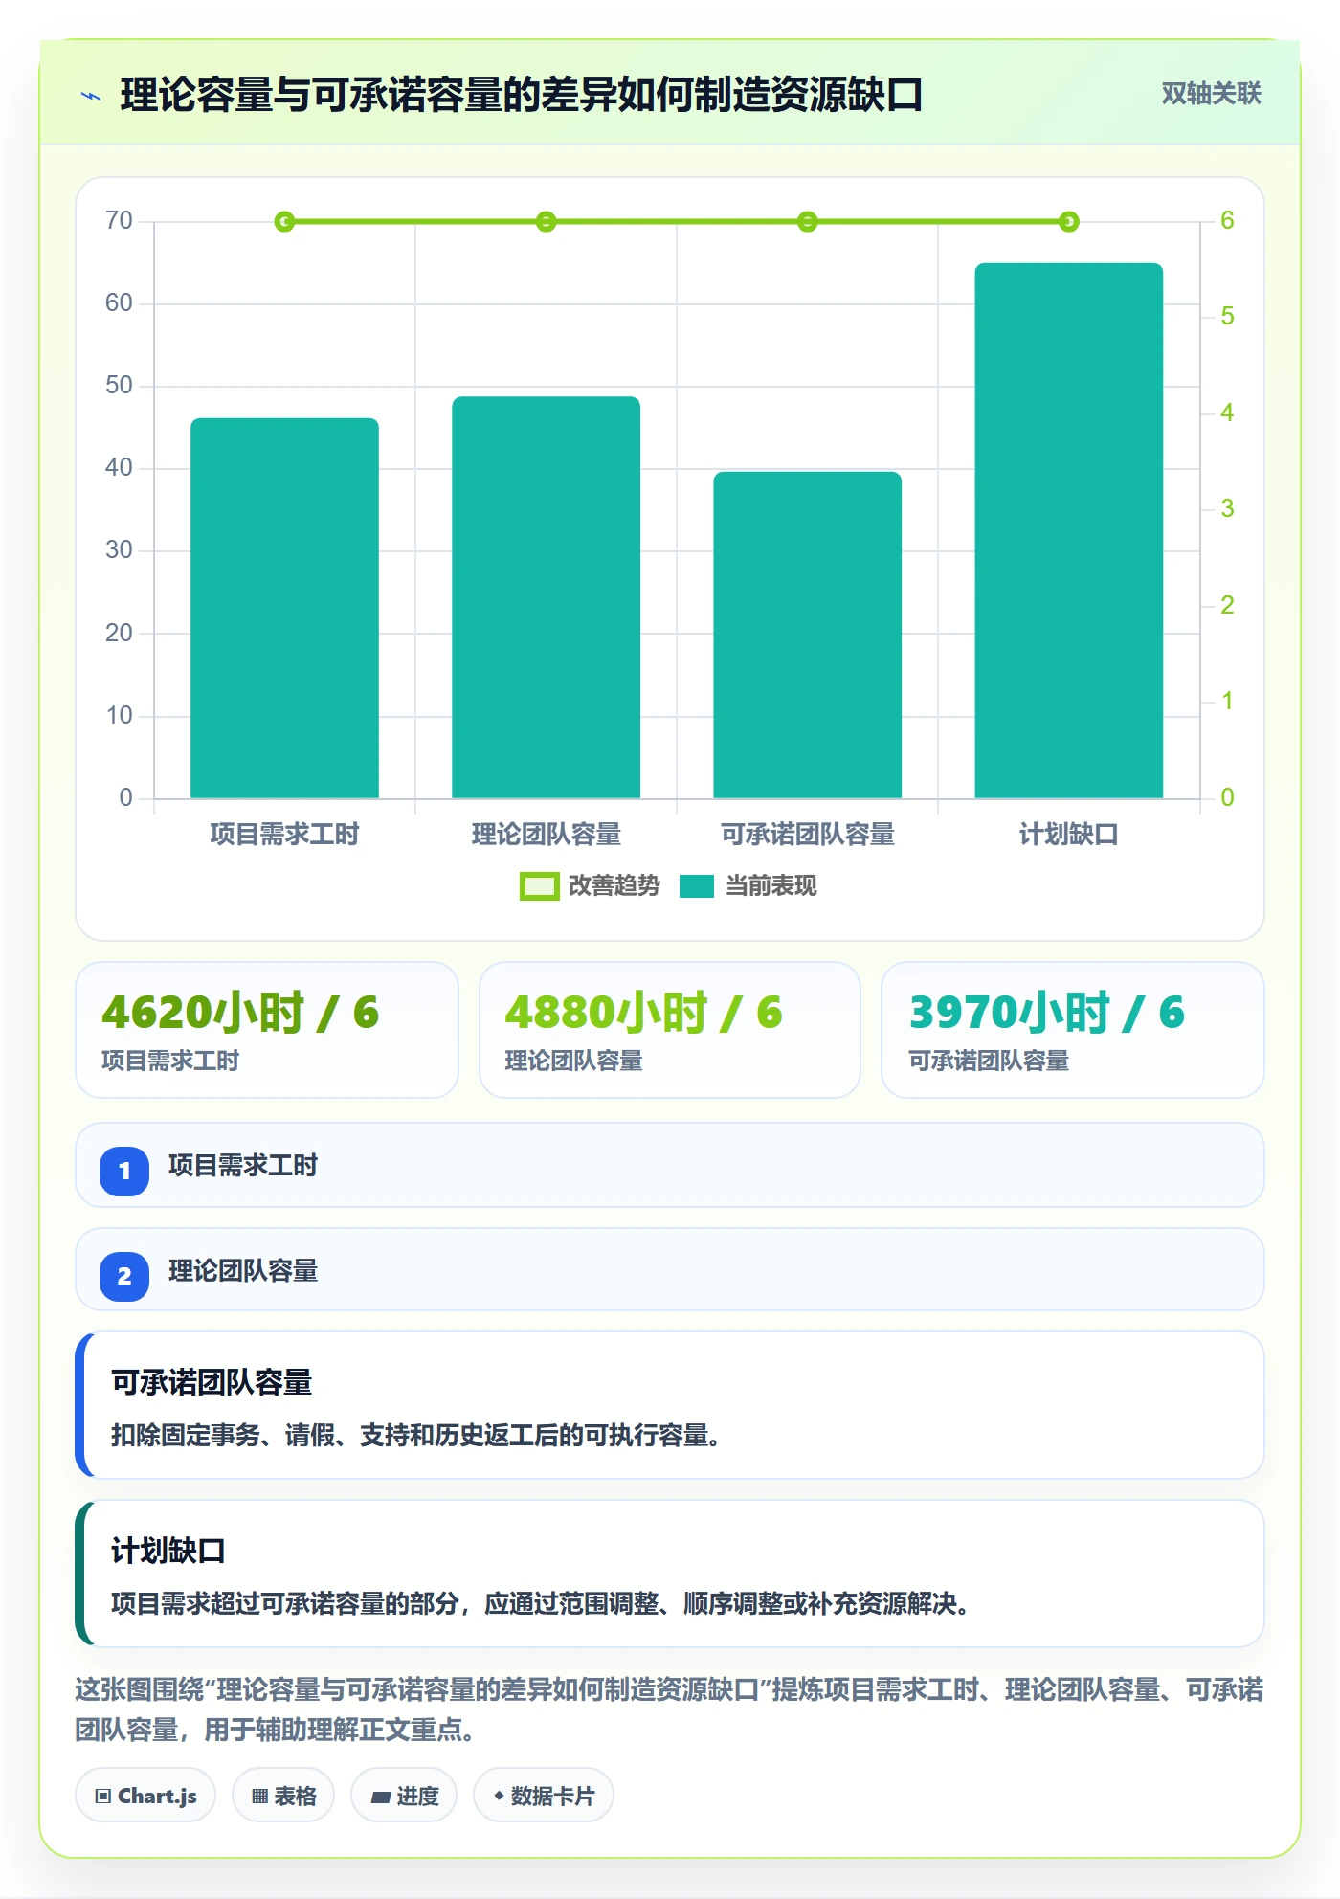Click the left axis value 70

tap(119, 221)
